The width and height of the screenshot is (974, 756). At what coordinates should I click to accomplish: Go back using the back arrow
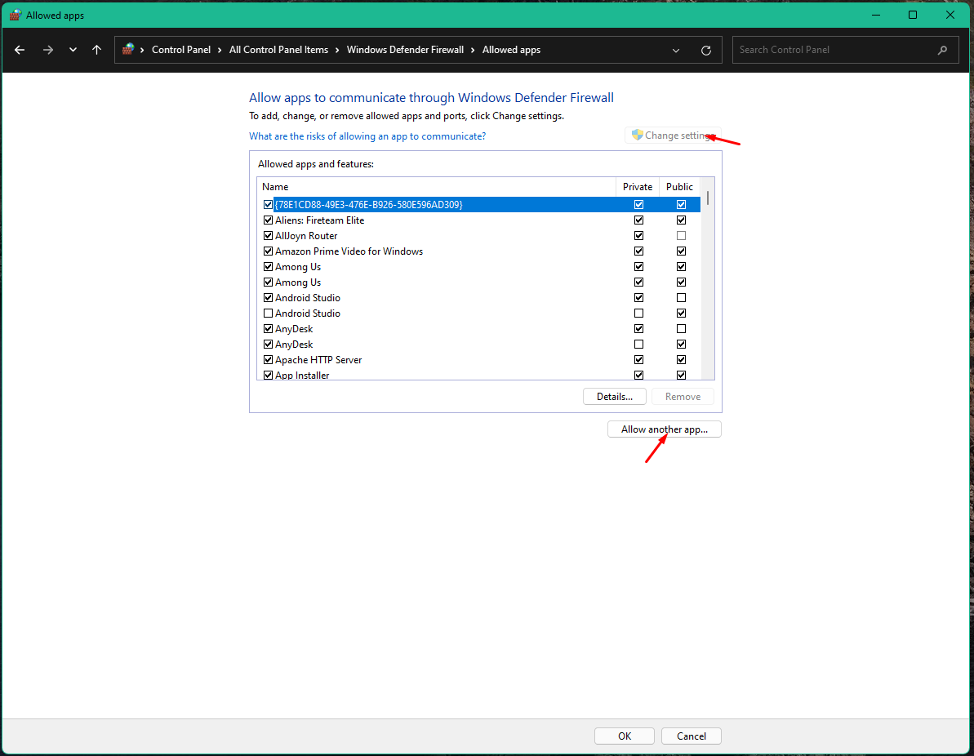(20, 50)
